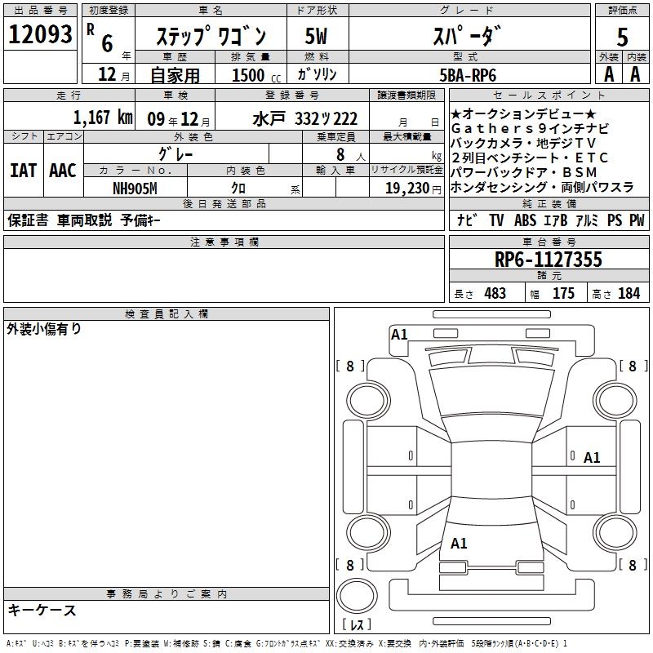Click the front-right tire tread value [8]
The width and height of the screenshot is (653, 653).
pos(633,366)
